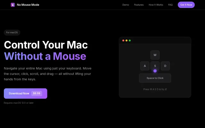Click the red close dot in demo window
The width and height of the screenshot is (205, 128).
123,41
